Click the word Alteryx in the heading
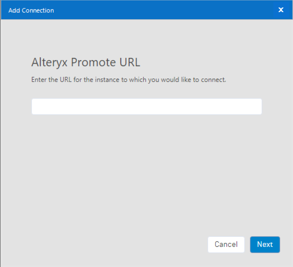Image resolution: width=293 pixels, height=267 pixels. tap(49, 63)
